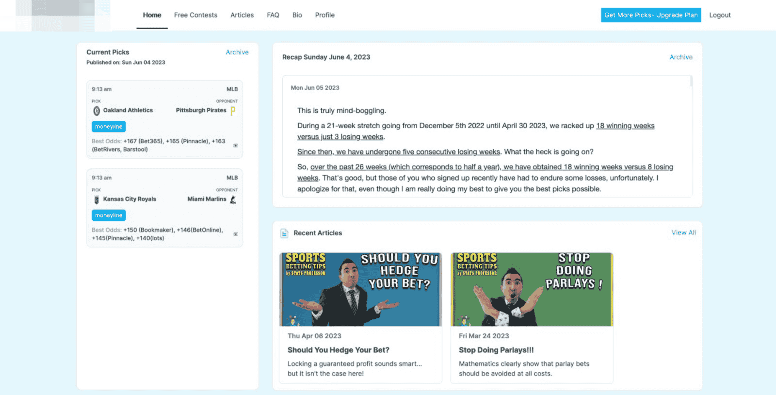Click the Recap text box scrollbar
Image resolution: width=776 pixels, height=395 pixels.
691,82
